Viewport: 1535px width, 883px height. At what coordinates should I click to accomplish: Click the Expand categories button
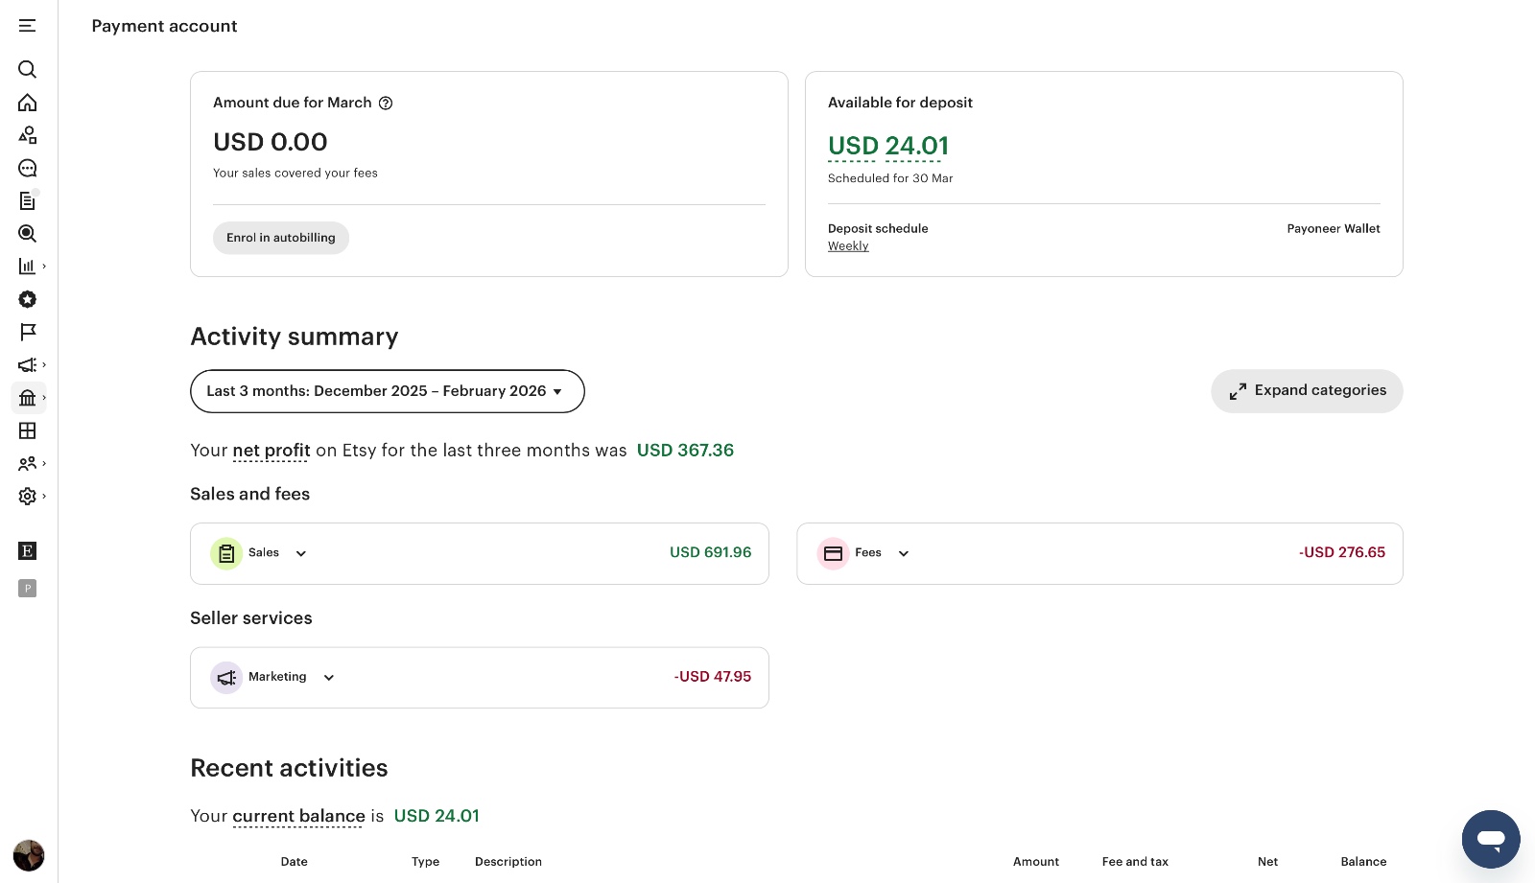tap(1307, 391)
